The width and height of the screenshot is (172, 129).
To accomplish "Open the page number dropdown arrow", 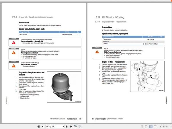I will tap(64, 127).
